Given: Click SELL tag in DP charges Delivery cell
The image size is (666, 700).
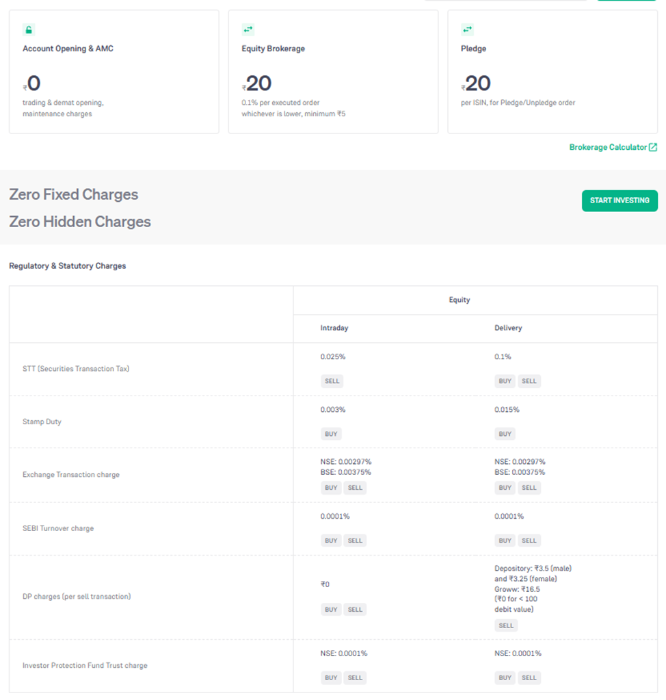Looking at the screenshot, I should coord(506,625).
